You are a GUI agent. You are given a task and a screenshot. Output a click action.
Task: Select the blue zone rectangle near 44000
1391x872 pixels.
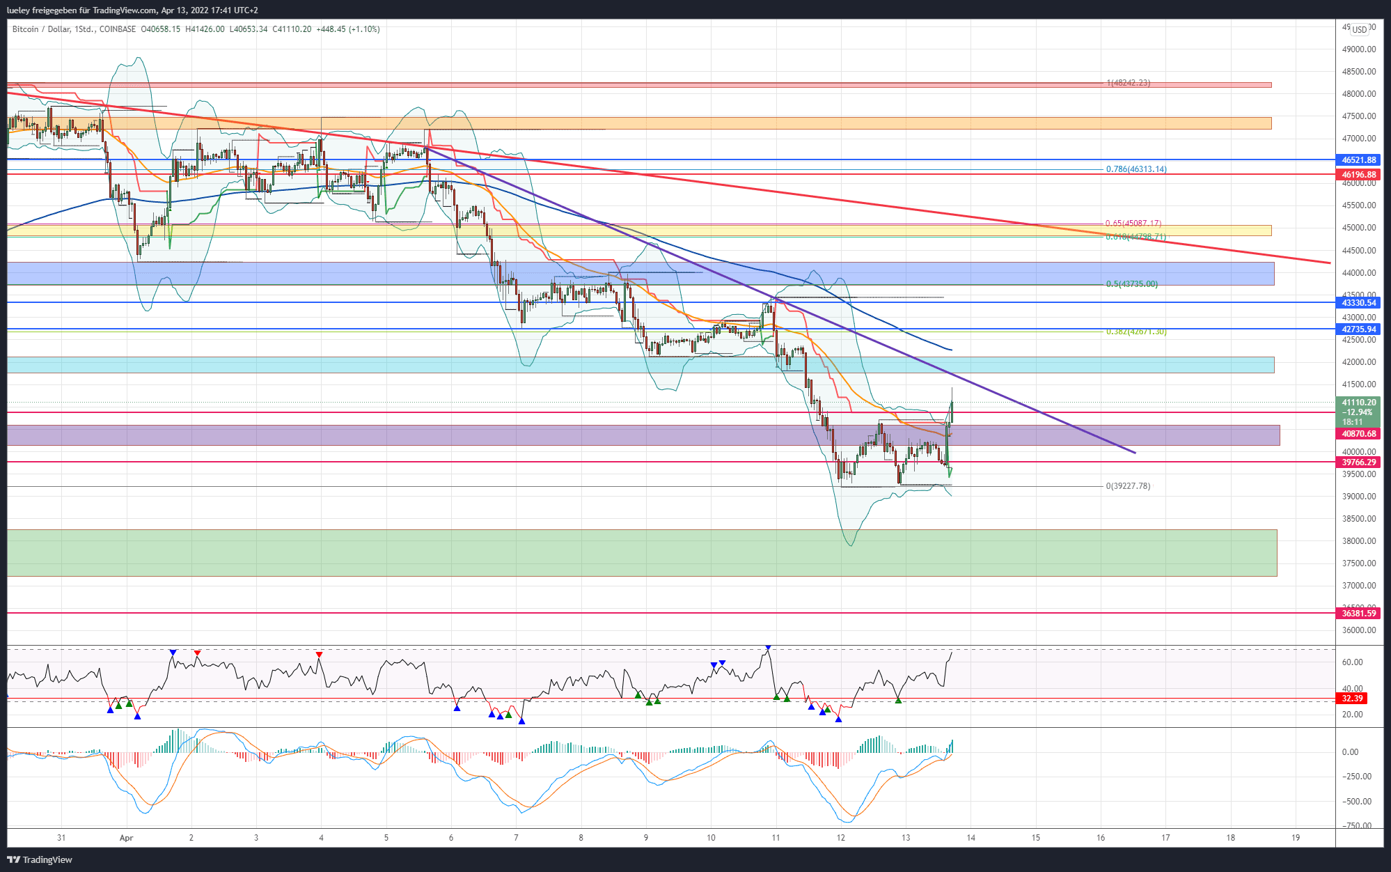coord(641,274)
